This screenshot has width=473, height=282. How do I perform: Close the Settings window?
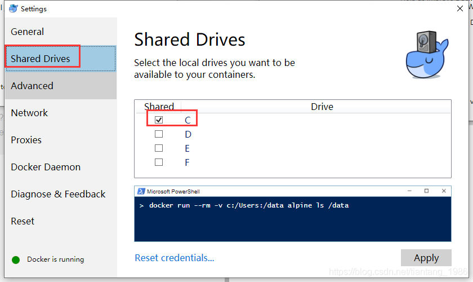click(460, 8)
